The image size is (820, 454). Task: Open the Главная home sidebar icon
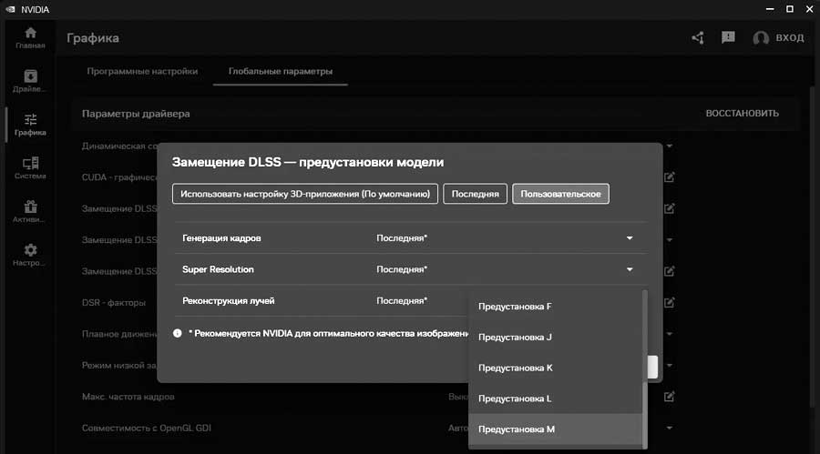click(x=30, y=38)
